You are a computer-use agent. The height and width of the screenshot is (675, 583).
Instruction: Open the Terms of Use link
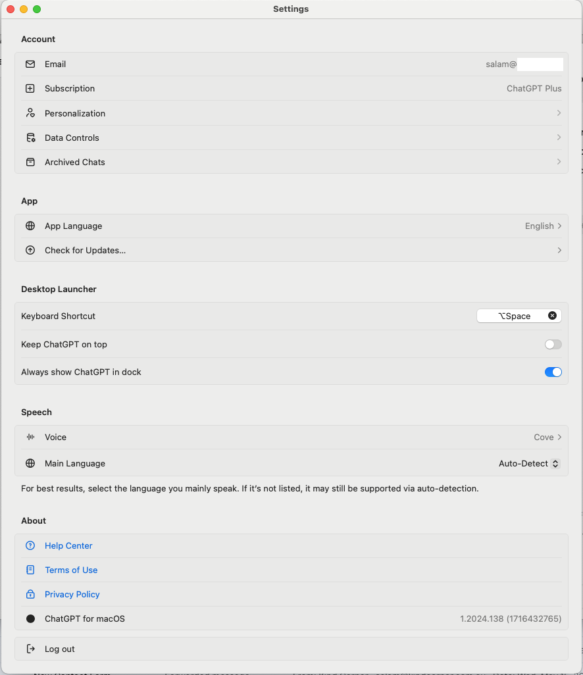(71, 570)
